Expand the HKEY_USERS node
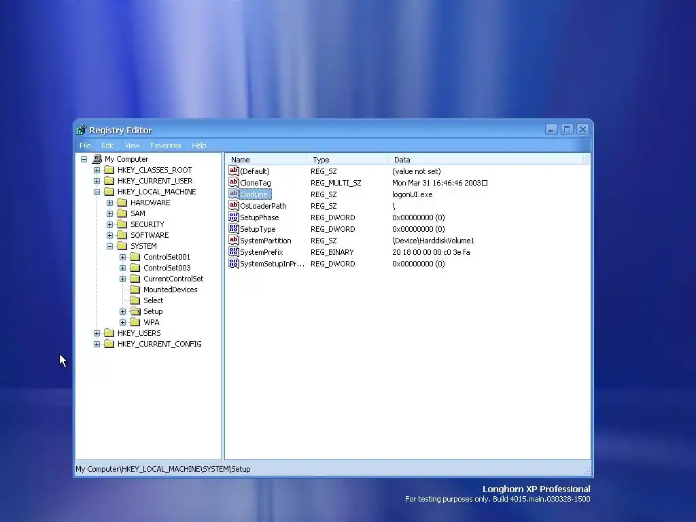Screen dimensions: 696x522 pyautogui.click(x=97, y=333)
